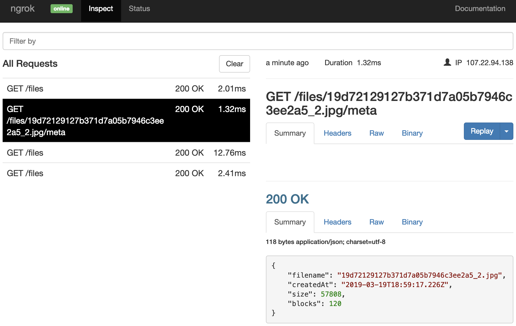This screenshot has height=326, width=516.
Task: Select the highlighted jpg/meta request row
Action: (126, 121)
